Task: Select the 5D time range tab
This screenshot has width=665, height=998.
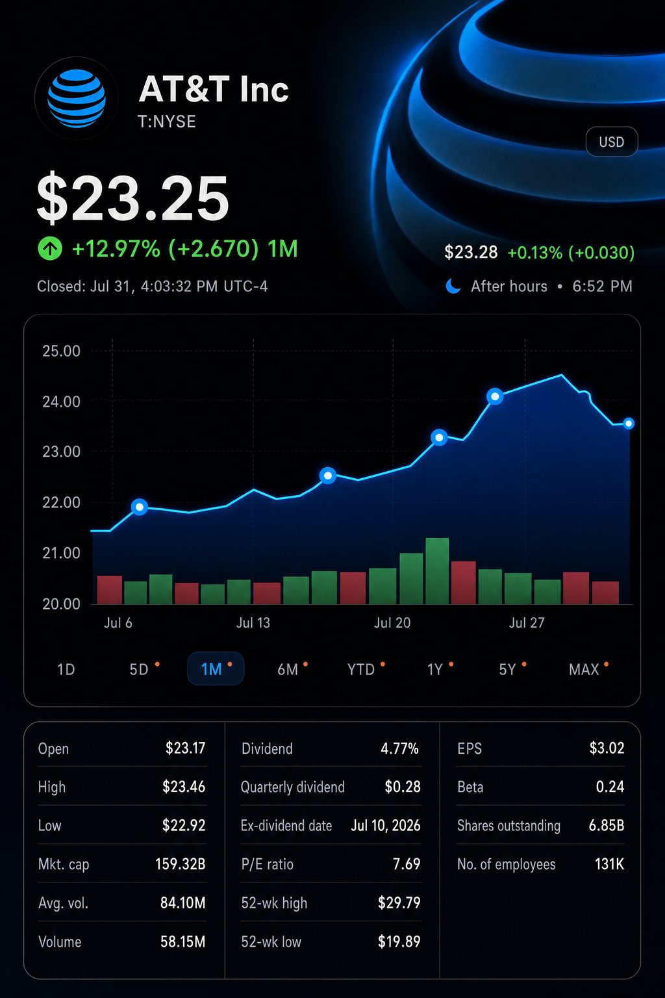Action: 139,669
